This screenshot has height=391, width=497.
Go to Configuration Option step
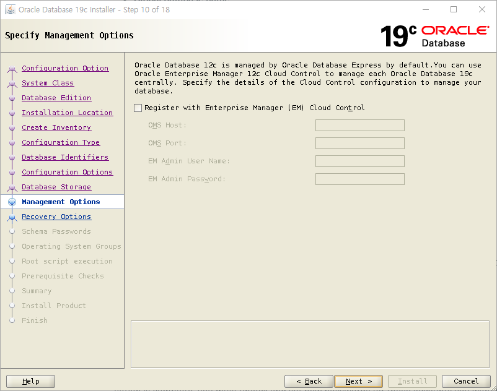65,68
